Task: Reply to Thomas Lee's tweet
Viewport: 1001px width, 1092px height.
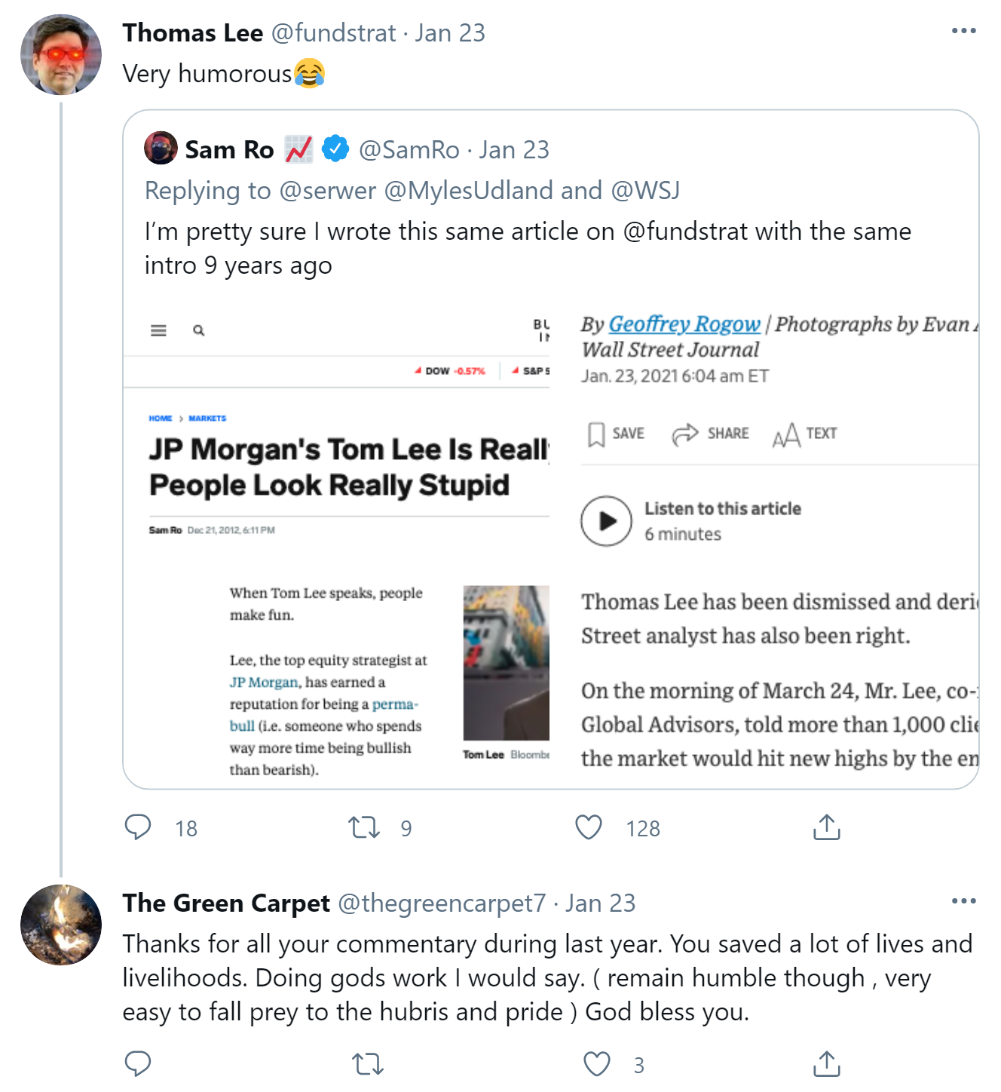Action: (x=138, y=827)
